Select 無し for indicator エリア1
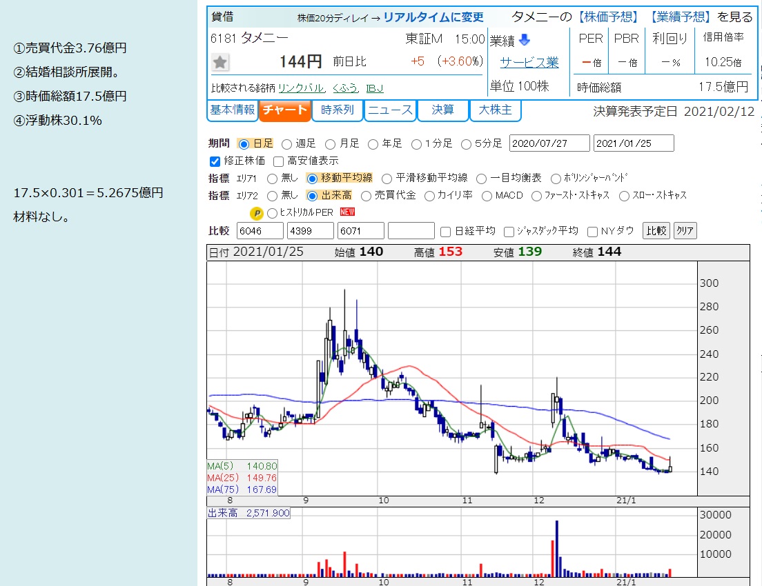The width and height of the screenshot is (762, 586). 272,179
